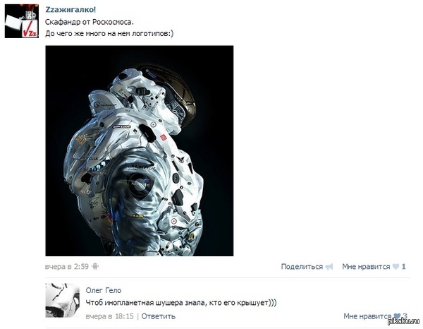The width and height of the screenshot is (423, 329).
Task: Open the post timestamp вчера в 2:59
Action: (67, 267)
